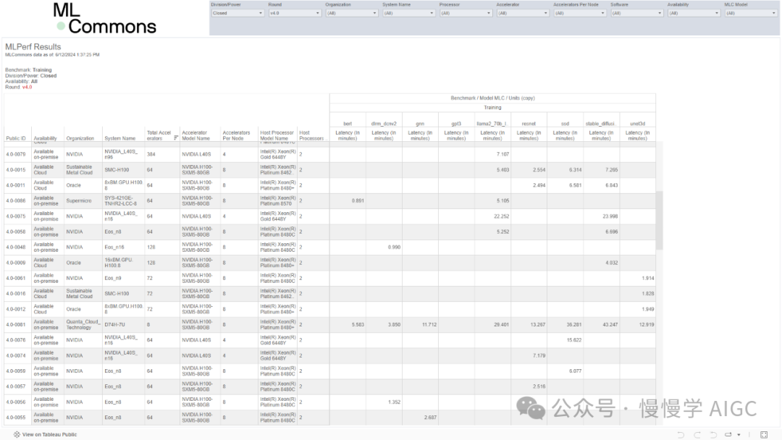Select resnet latency value 7.179
This screenshot has height=440, width=782.
point(539,355)
